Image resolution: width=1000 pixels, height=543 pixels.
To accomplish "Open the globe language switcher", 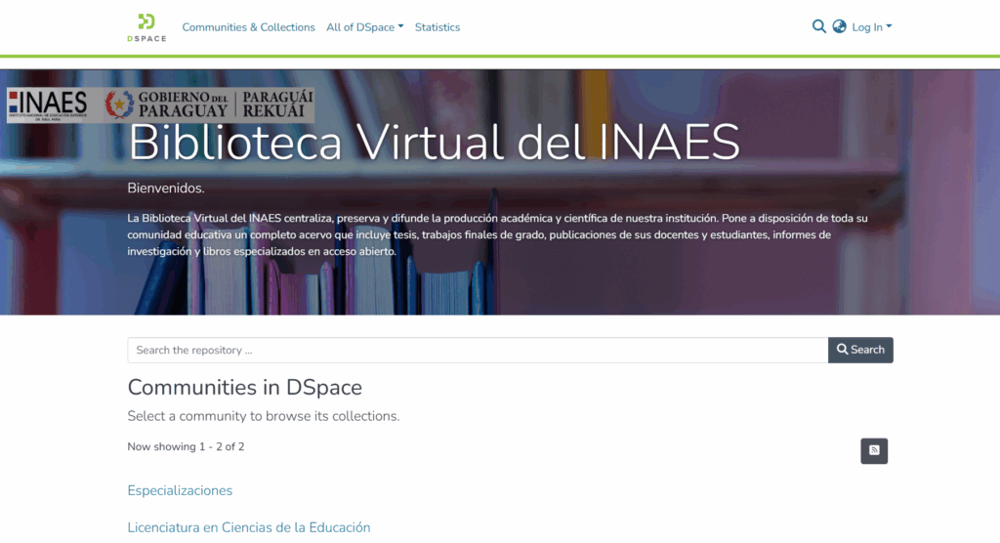I will (x=839, y=26).
